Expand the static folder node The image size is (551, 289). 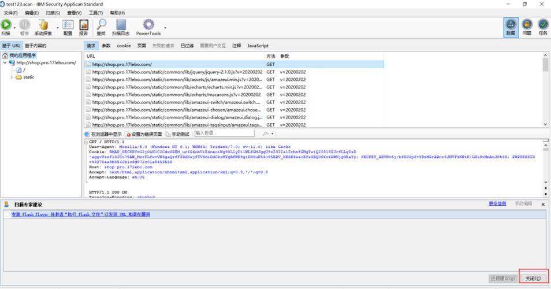(12, 77)
